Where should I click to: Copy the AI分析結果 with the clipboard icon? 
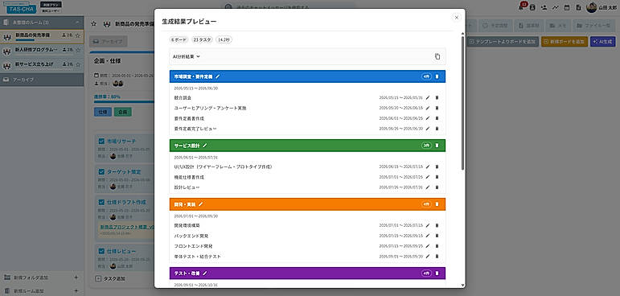pos(437,56)
